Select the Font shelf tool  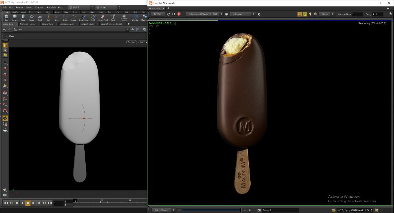pyautogui.click(x=113, y=18)
